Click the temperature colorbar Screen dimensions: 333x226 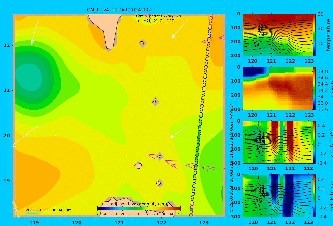pos(314,35)
